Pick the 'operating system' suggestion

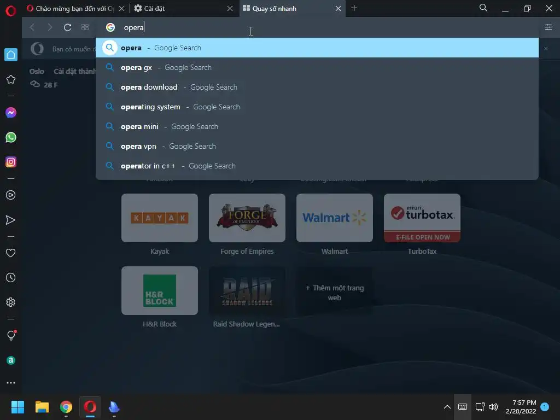[317, 107]
